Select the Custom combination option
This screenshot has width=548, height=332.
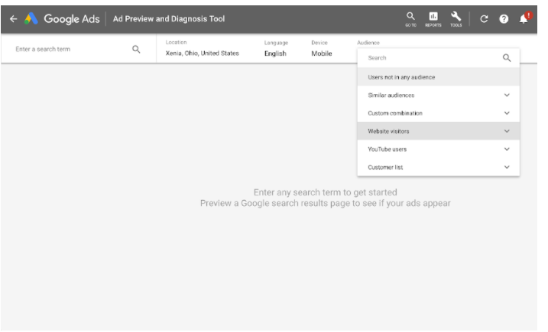pos(438,113)
